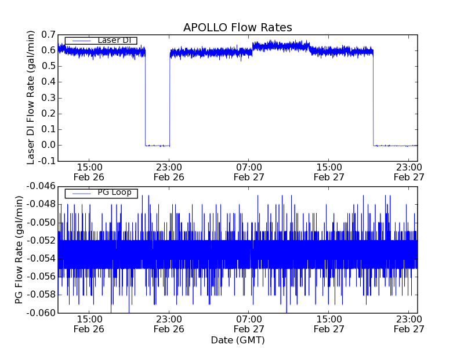This screenshot has height=348, width=464.
Task: Click the -0.058 tick on PG axis
Action: [x=41, y=295]
